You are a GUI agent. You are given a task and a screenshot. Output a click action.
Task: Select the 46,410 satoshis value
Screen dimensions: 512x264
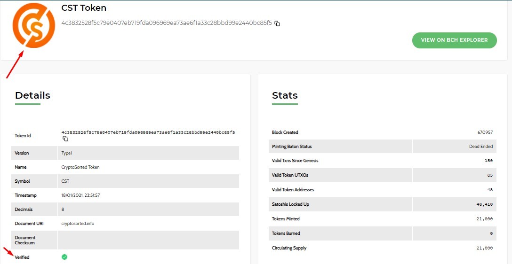click(485, 204)
